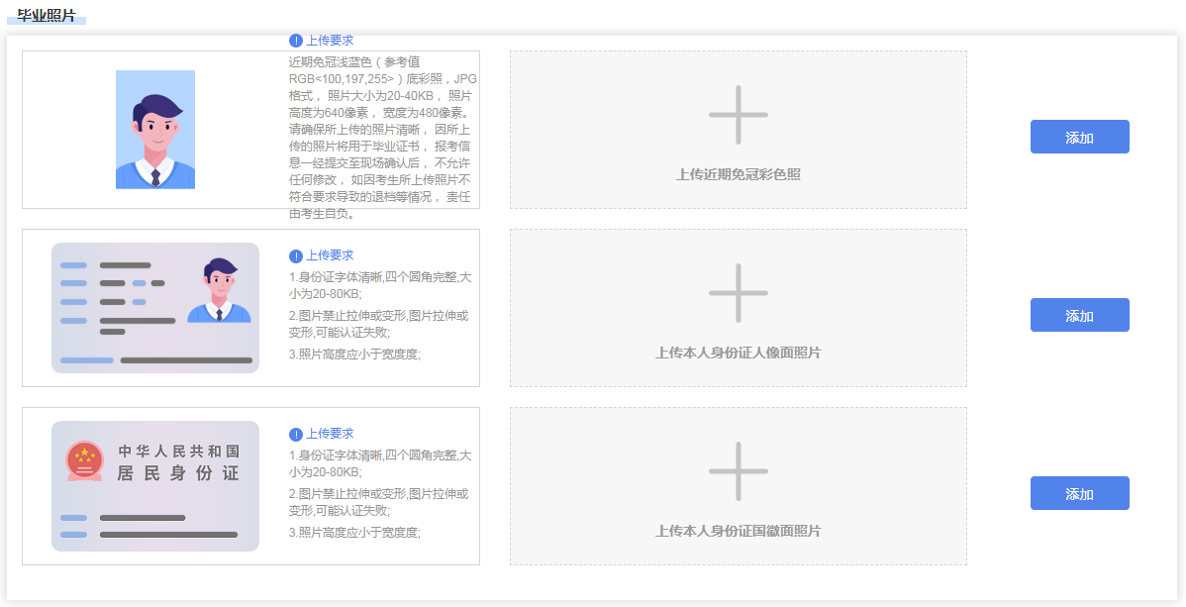Select the sample 居民身份证 emblem side image
The image size is (1186, 607).
click(155, 486)
